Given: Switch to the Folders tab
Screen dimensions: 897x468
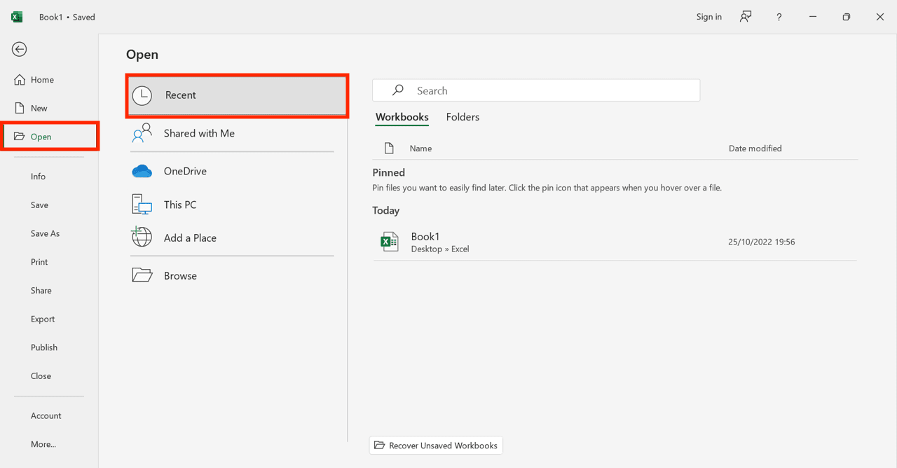Looking at the screenshot, I should coord(463,117).
